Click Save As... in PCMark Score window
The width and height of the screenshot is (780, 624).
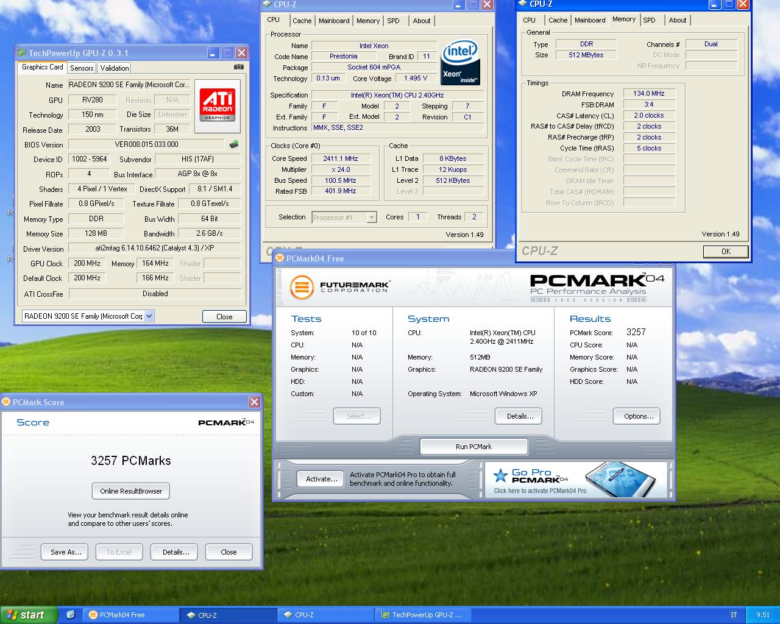coord(65,552)
